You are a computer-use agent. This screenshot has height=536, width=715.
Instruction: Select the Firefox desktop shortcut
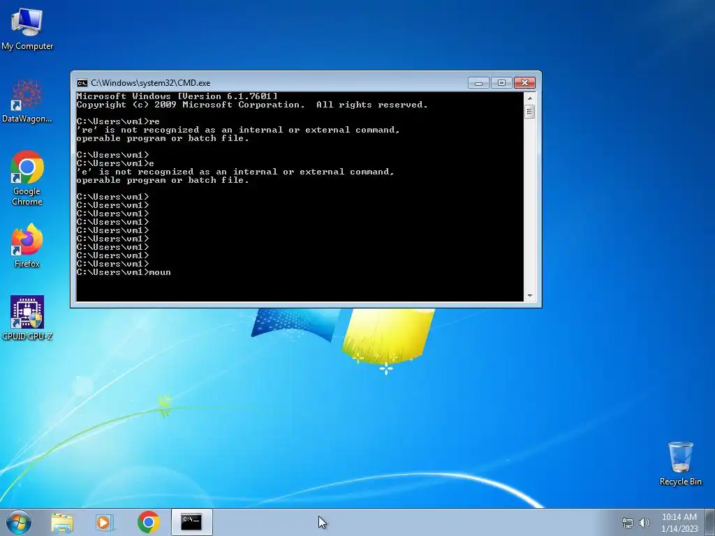click(27, 246)
